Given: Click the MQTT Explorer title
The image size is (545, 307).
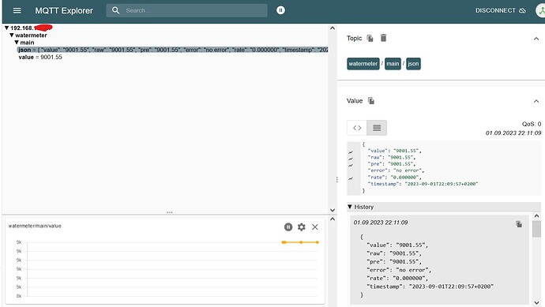Looking at the screenshot, I should click(x=64, y=11).
